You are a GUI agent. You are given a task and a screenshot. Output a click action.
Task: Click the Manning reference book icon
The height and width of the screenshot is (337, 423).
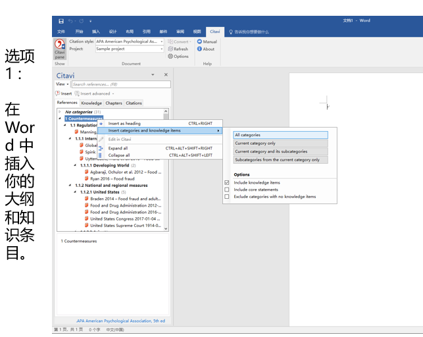coord(76,132)
